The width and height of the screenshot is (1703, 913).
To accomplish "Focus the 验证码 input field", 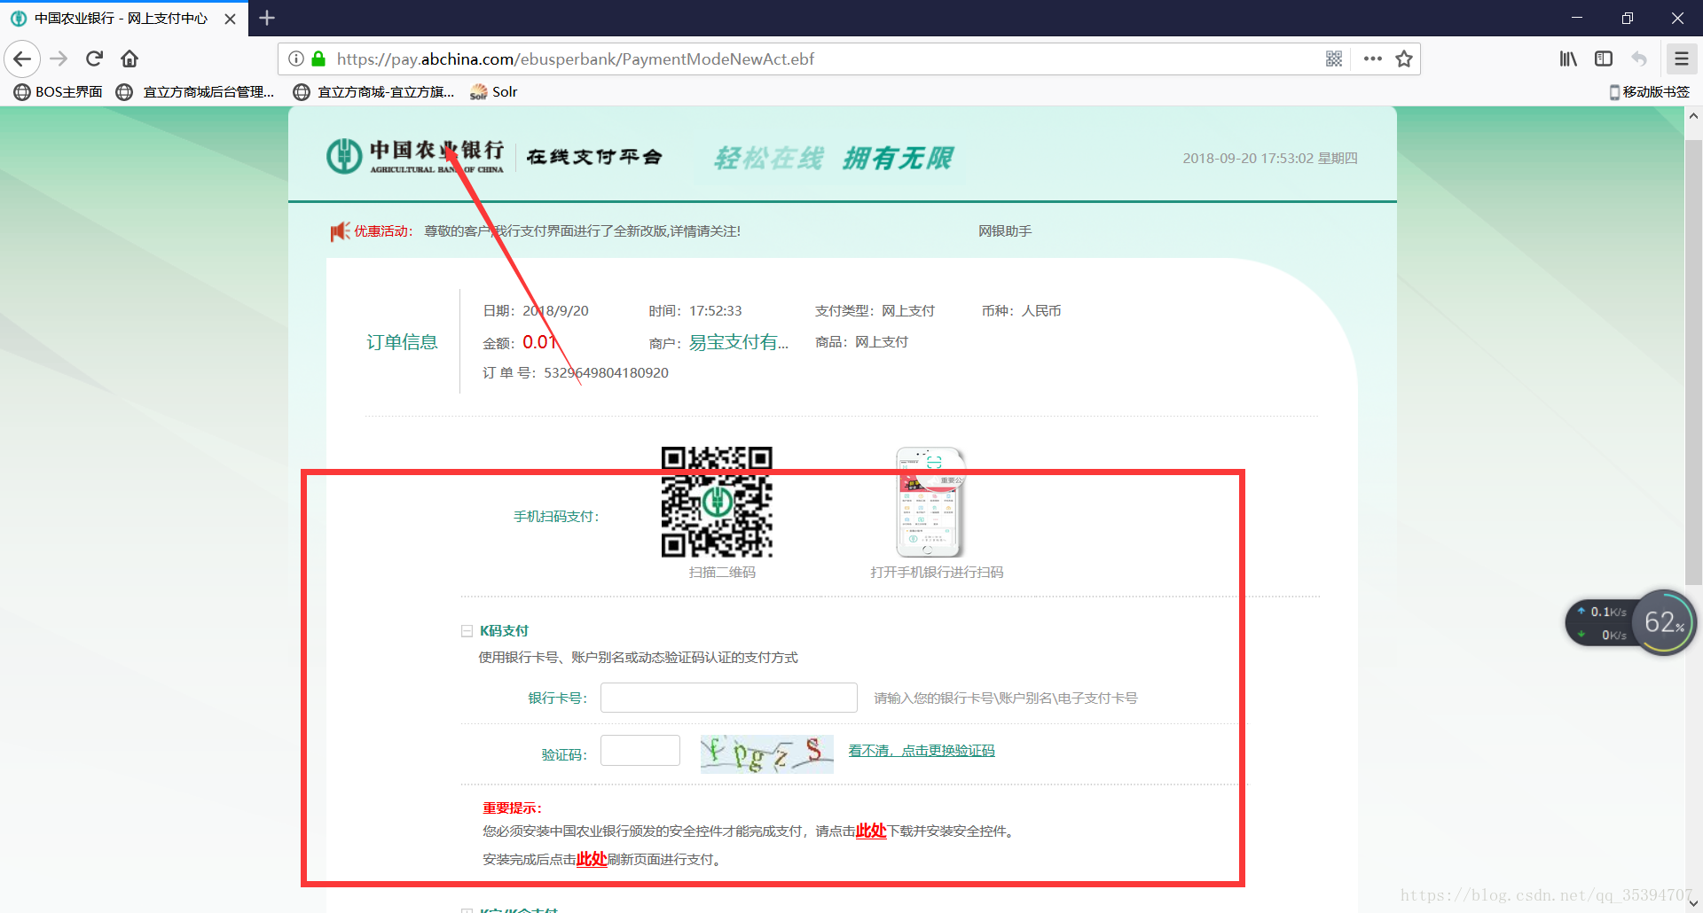I will pos(640,751).
